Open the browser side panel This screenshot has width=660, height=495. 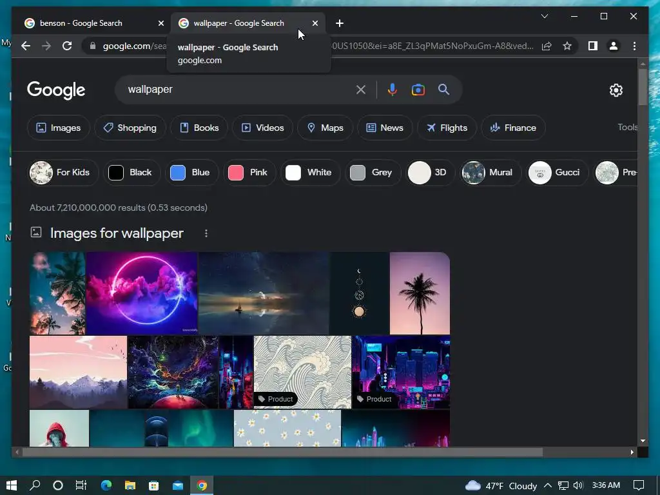coord(593,46)
